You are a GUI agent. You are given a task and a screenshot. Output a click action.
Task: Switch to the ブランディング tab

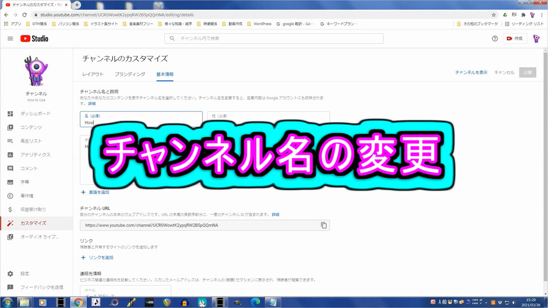point(130,74)
